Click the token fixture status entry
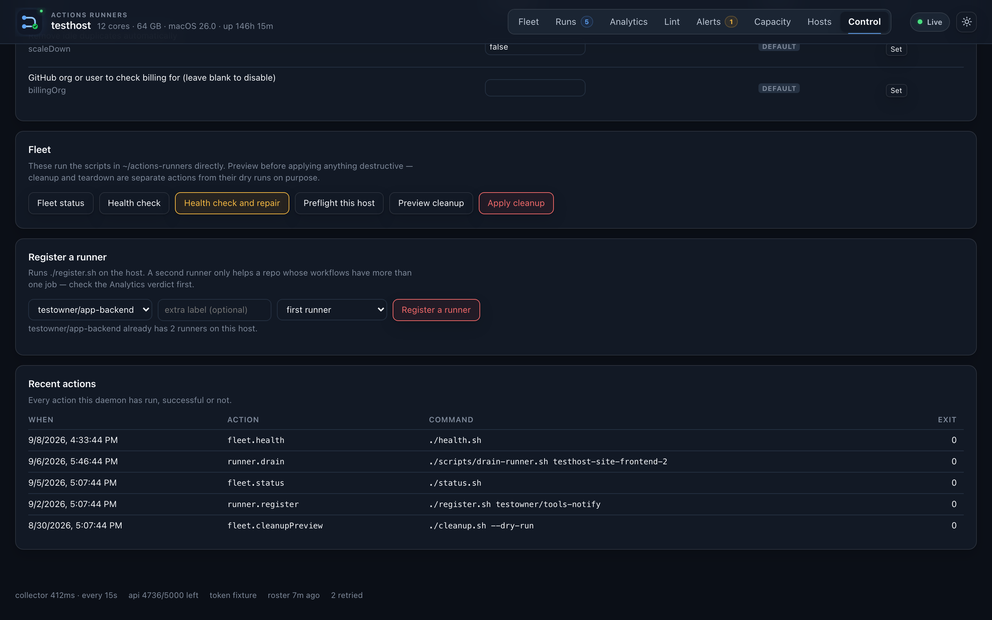Viewport: 992px width, 620px height. click(x=233, y=595)
